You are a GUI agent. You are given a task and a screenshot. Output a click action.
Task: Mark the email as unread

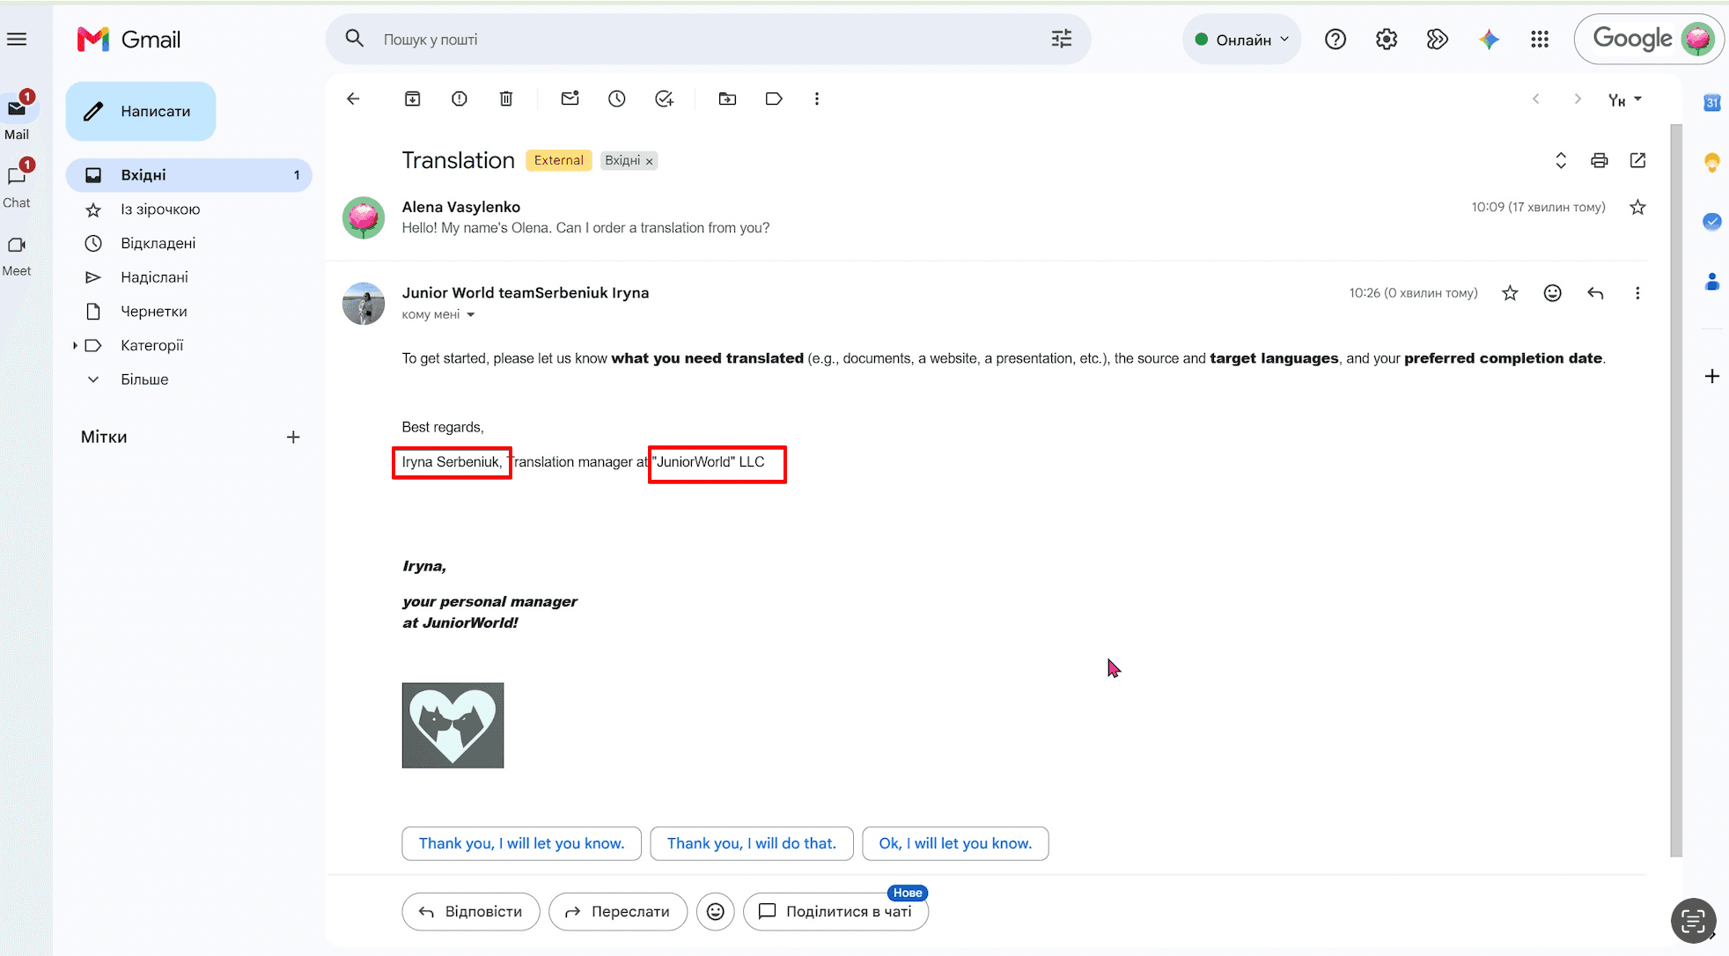[570, 99]
